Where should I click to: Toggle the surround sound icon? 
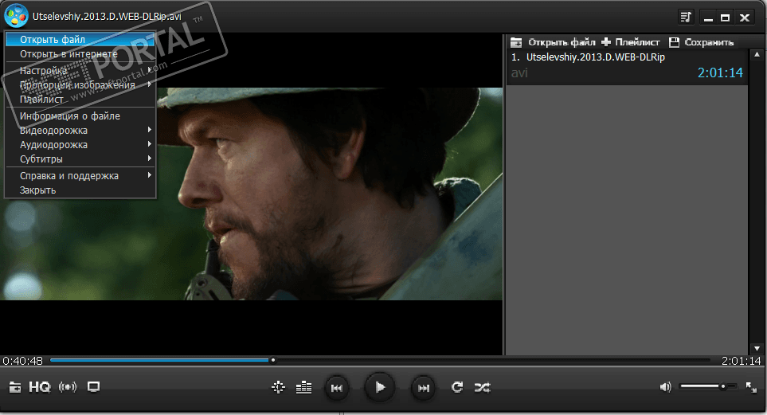68,387
